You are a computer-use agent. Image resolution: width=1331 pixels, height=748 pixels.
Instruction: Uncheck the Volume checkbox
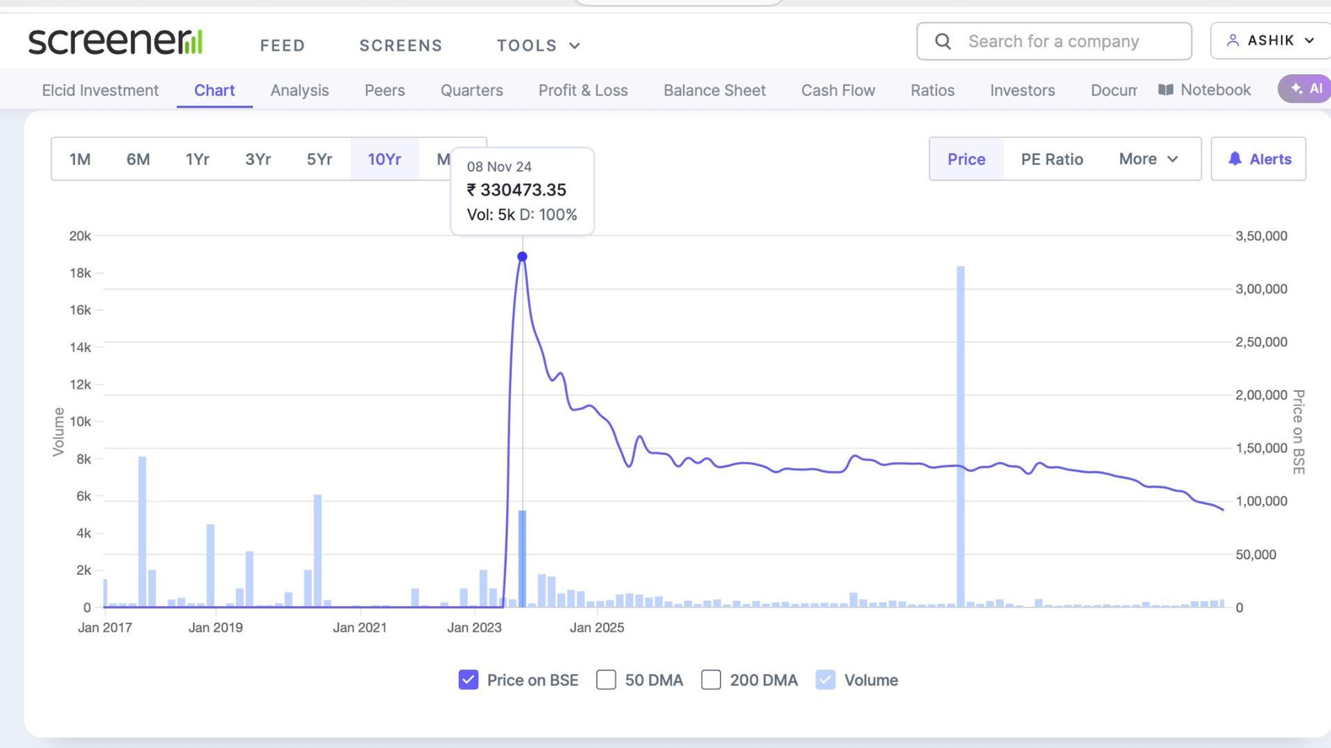click(x=825, y=679)
